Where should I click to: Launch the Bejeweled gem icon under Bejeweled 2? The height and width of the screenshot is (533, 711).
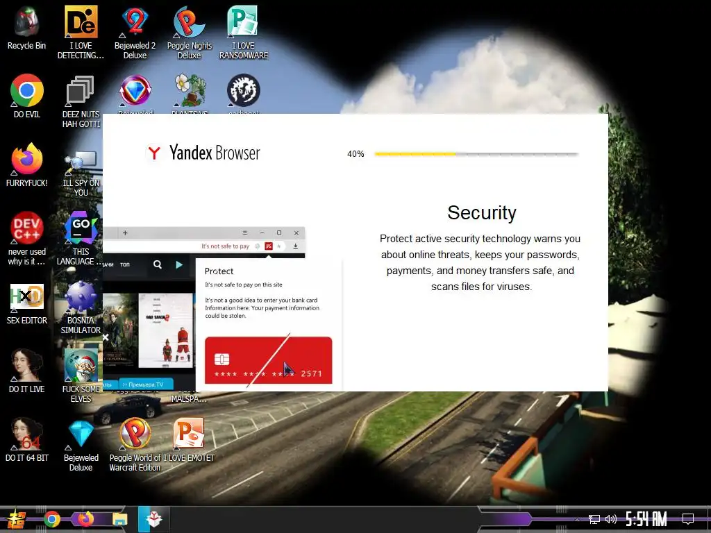pos(135,91)
